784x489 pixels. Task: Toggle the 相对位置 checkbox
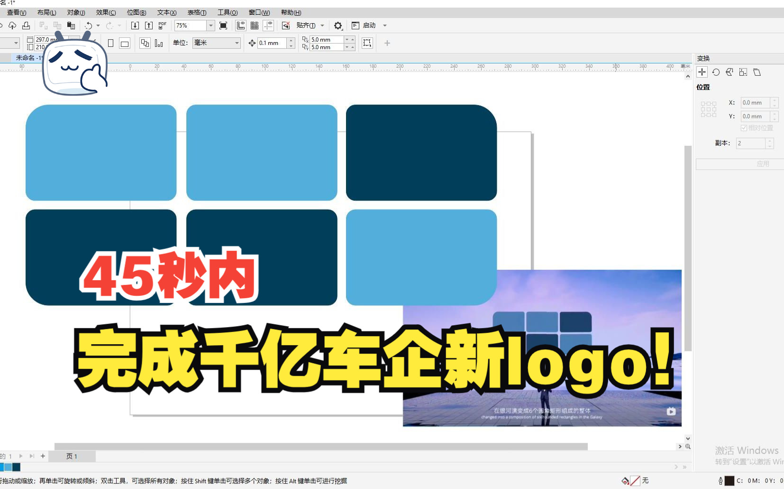tap(744, 128)
